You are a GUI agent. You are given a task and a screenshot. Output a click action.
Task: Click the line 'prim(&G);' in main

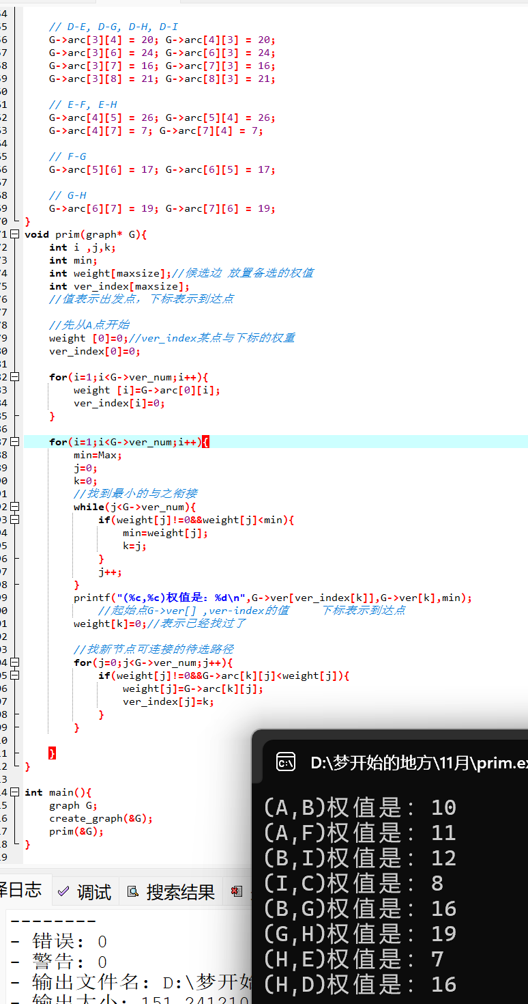(76, 831)
